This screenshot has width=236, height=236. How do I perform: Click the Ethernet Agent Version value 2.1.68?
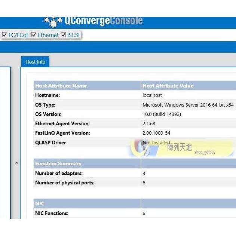tap(149, 123)
